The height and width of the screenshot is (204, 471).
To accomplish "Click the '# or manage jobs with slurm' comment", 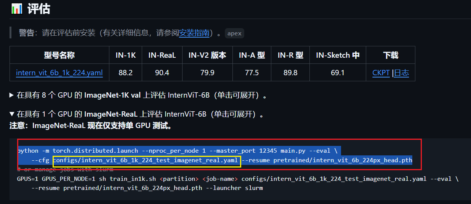I will [65, 169].
